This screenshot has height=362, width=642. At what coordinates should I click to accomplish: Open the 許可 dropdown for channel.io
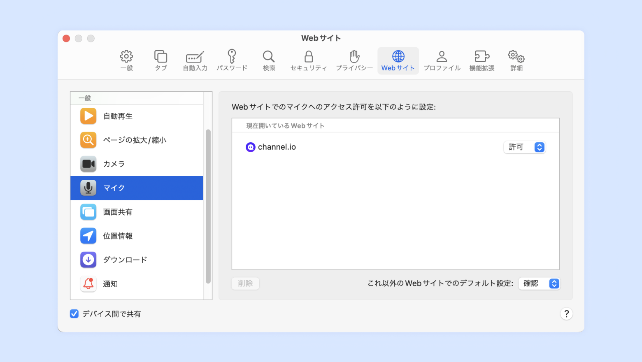click(x=524, y=147)
